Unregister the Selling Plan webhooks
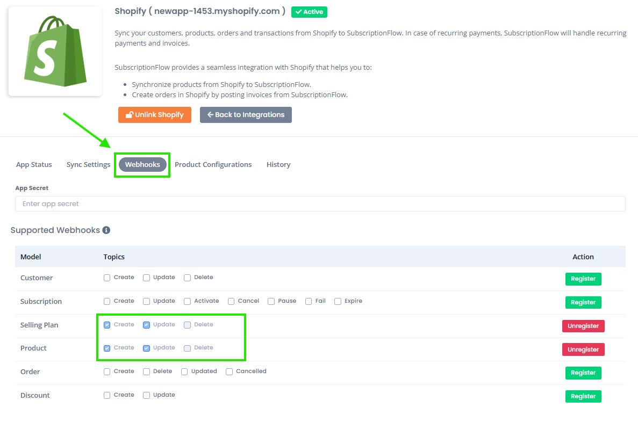Viewport: 638px width, 423px height. pyautogui.click(x=583, y=326)
